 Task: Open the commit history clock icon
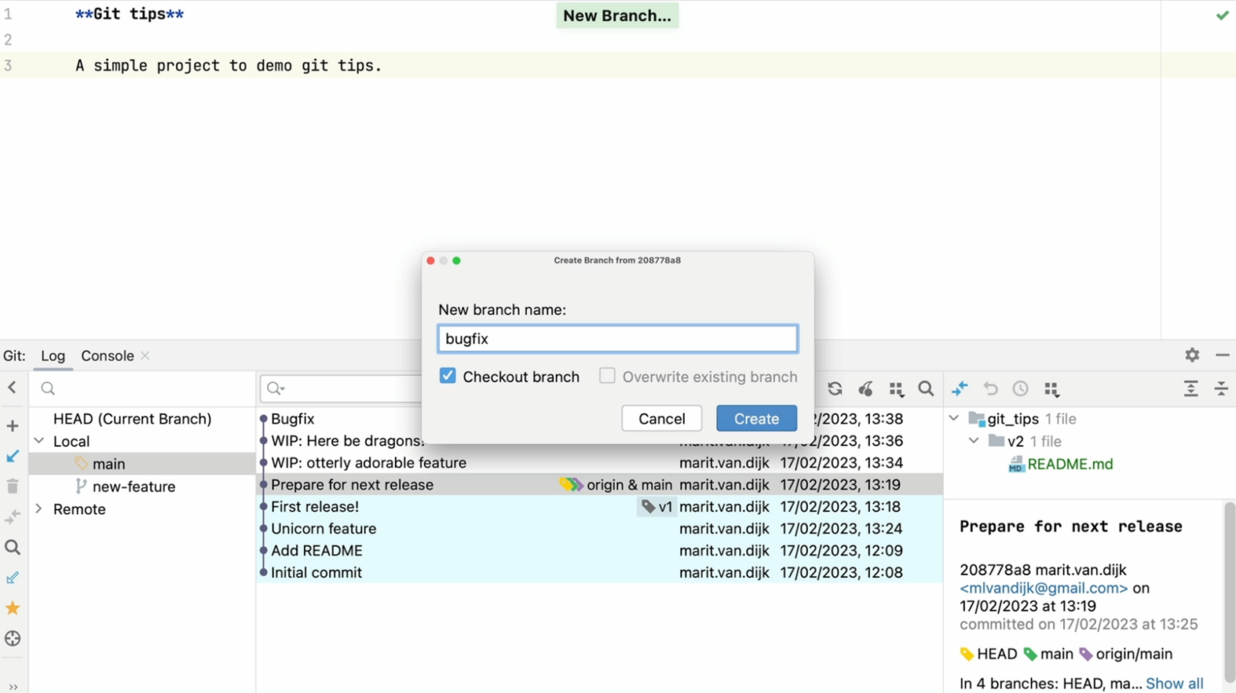point(1020,388)
